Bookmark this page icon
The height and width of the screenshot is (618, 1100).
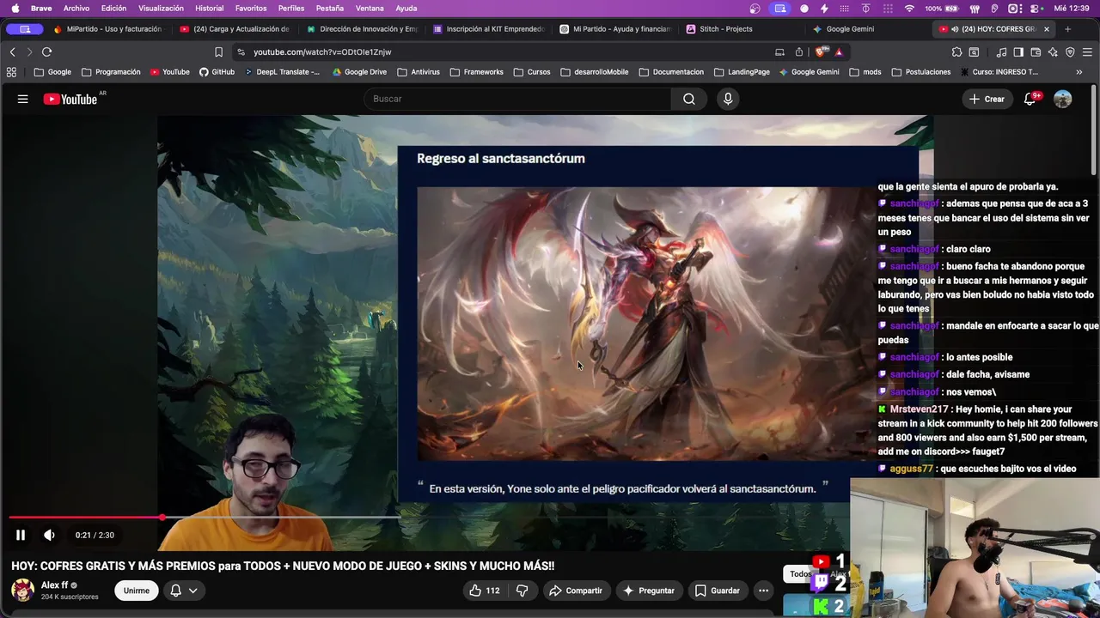[218, 52]
